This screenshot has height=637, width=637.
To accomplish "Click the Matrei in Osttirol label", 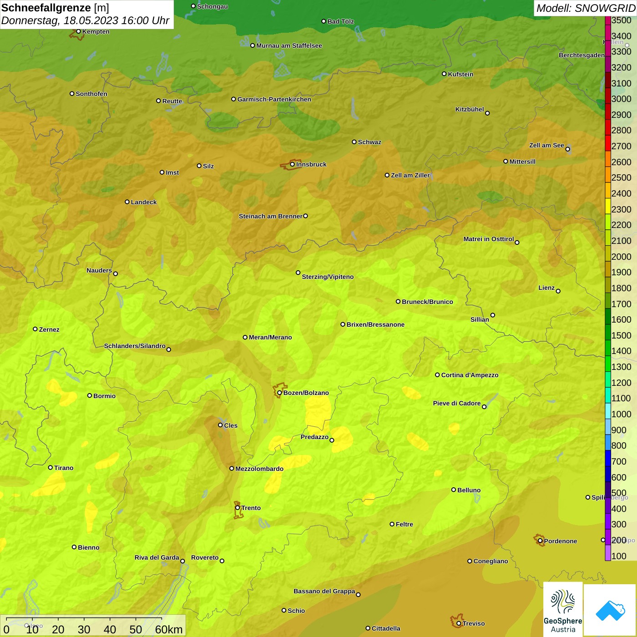I will (489, 239).
